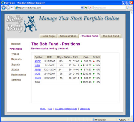This screenshot has height=122, width=134.
Task: Switch to the Administration tab
Action: pos(68,36)
